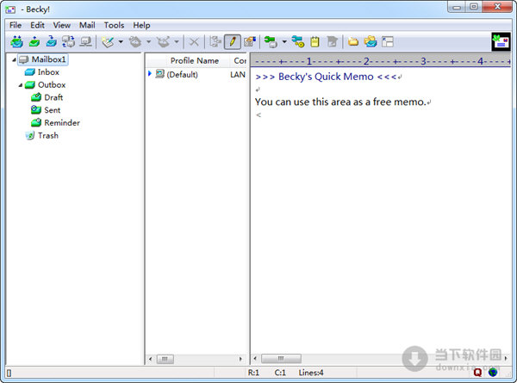Viewport: 517px width, 383px height.
Task: Select the Outbox folder
Action: pyautogui.click(x=45, y=85)
